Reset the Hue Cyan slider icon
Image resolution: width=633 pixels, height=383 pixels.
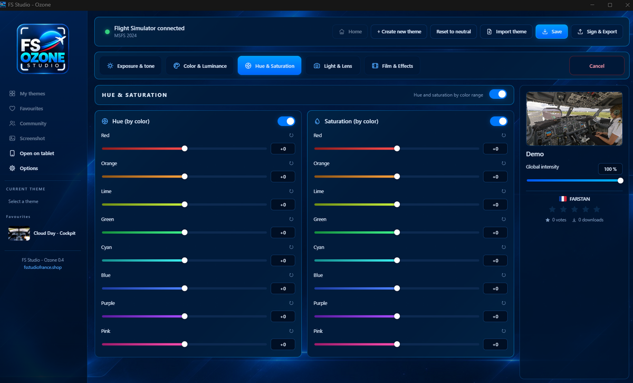coord(291,247)
